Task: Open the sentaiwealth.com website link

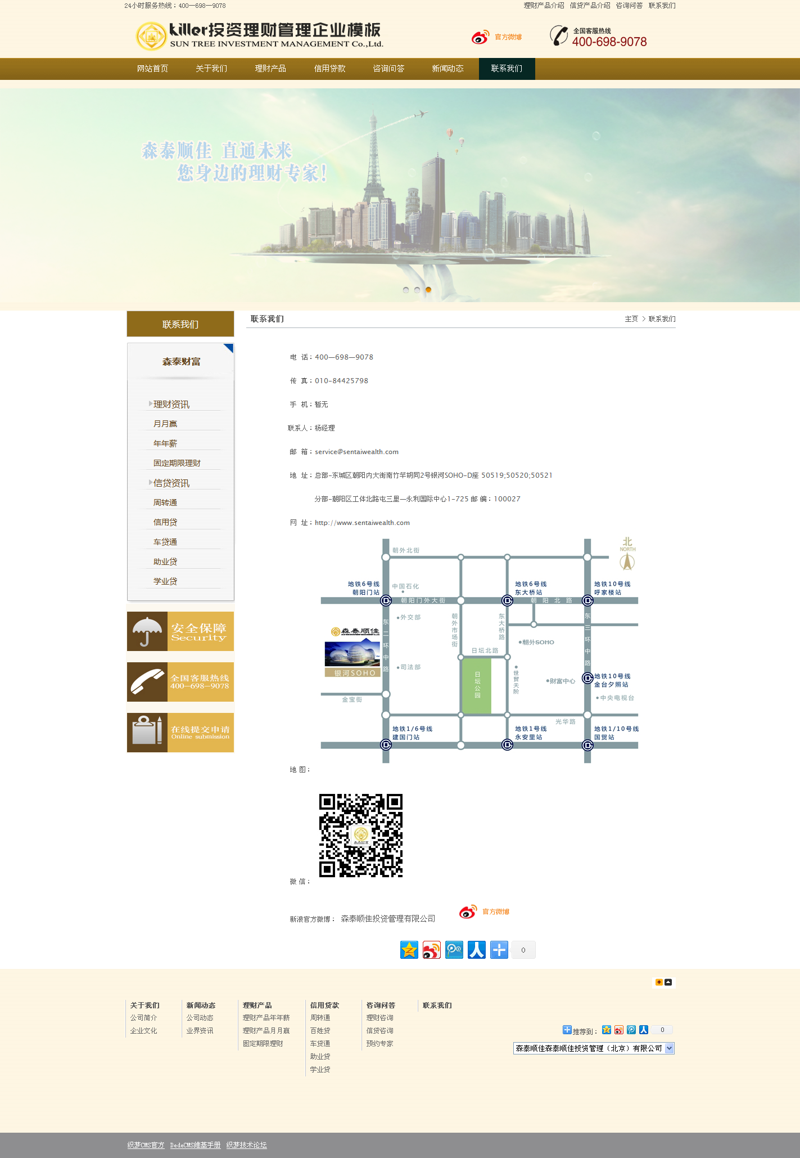Action: (x=362, y=523)
